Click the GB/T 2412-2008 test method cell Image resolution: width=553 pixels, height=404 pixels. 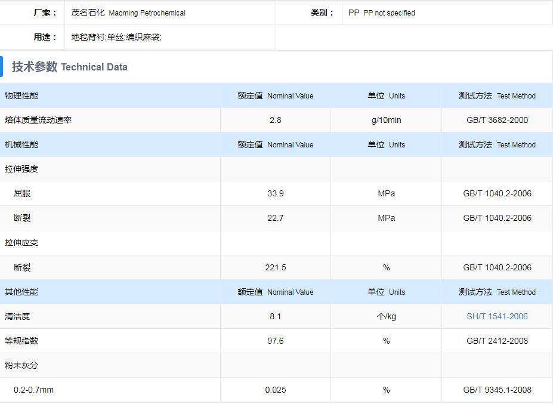497,341
